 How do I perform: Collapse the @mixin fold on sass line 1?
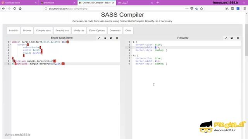click(x=10, y=42)
